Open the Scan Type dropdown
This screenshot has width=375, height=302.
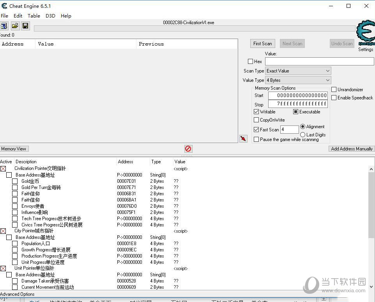(298, 71)
